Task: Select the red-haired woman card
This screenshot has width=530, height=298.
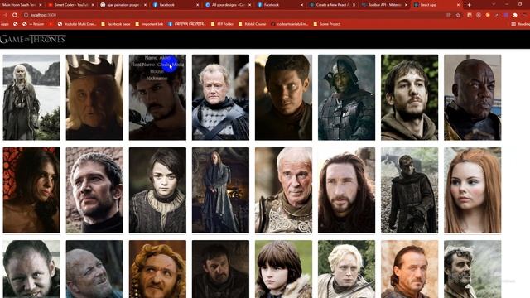Action: coord(473,190)
